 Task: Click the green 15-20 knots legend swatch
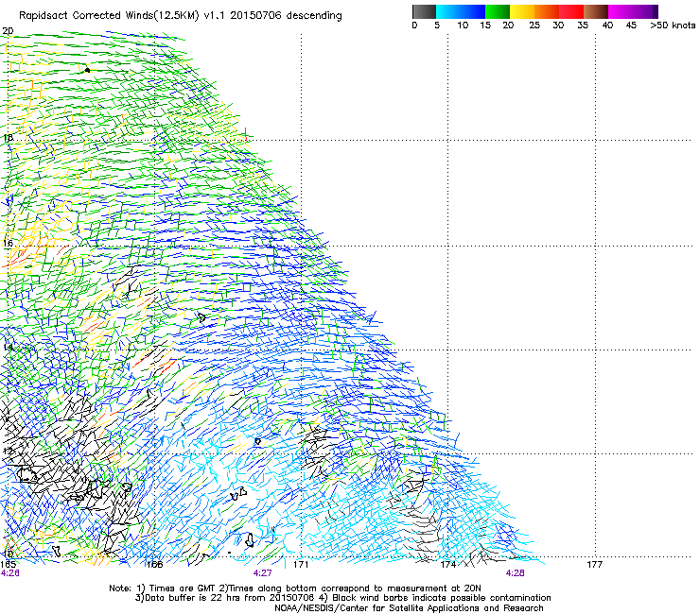click(x=498, y=11)
